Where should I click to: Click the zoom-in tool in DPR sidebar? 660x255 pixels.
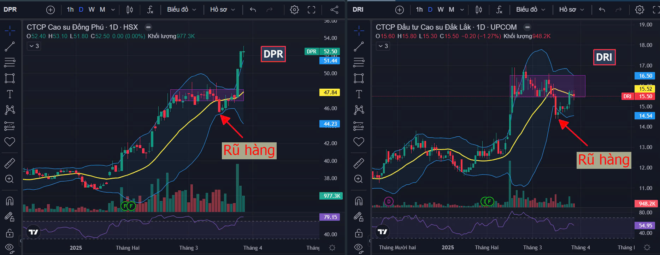[10, 179]
